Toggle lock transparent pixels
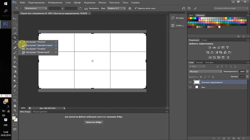 [201, 77]
